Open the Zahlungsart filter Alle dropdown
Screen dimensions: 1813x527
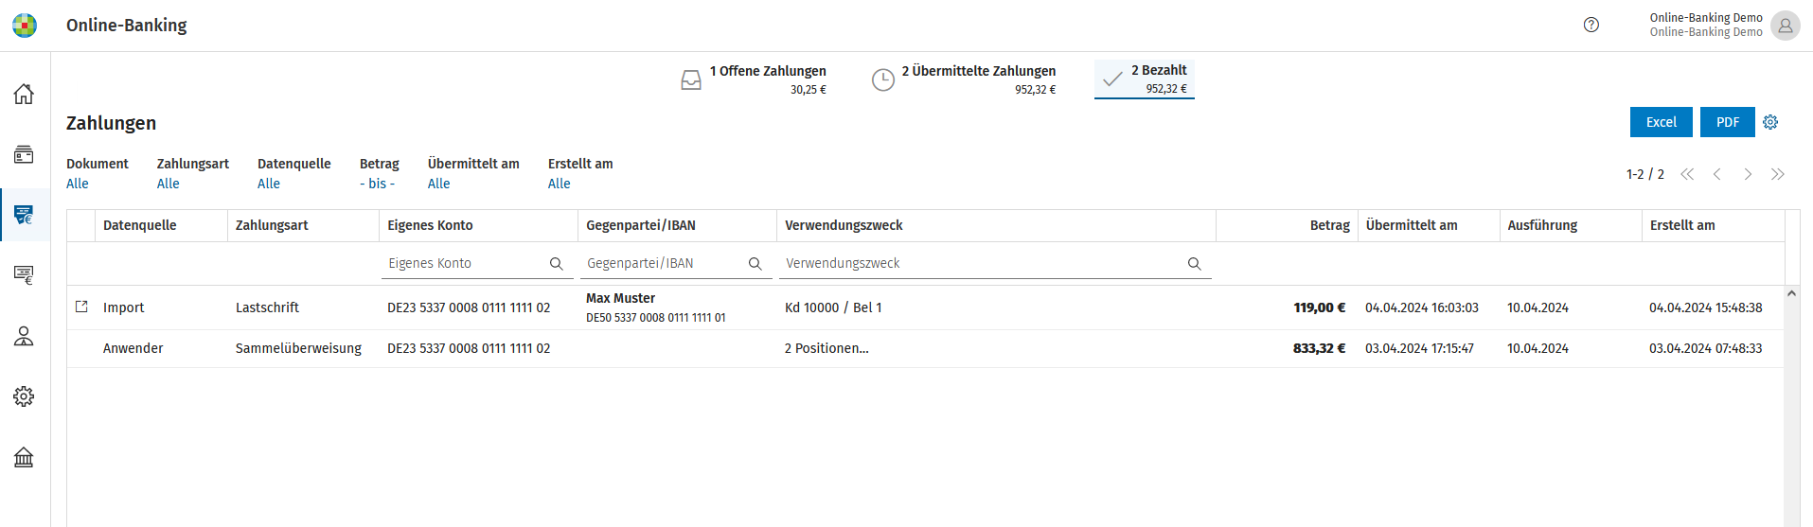[x=169, y=184]
